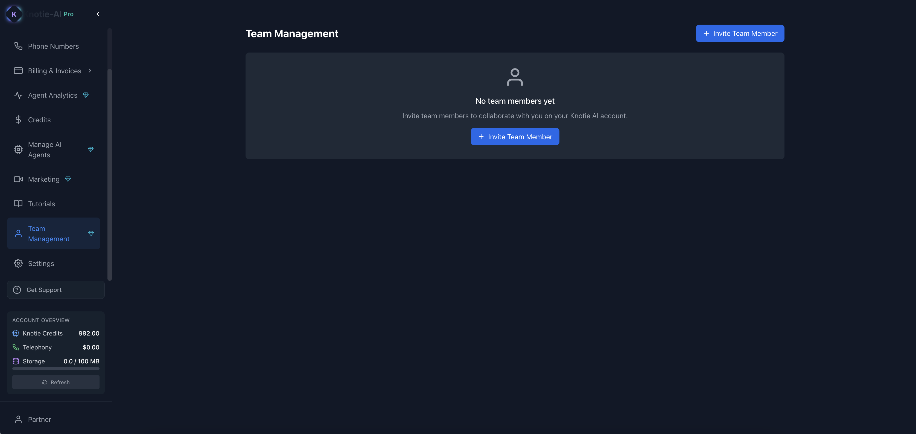The width and height of the screenshot is (916, 434).
Task: Expand the Billing & Invoices submenu arrow
Action: click(x=90, y=71)
